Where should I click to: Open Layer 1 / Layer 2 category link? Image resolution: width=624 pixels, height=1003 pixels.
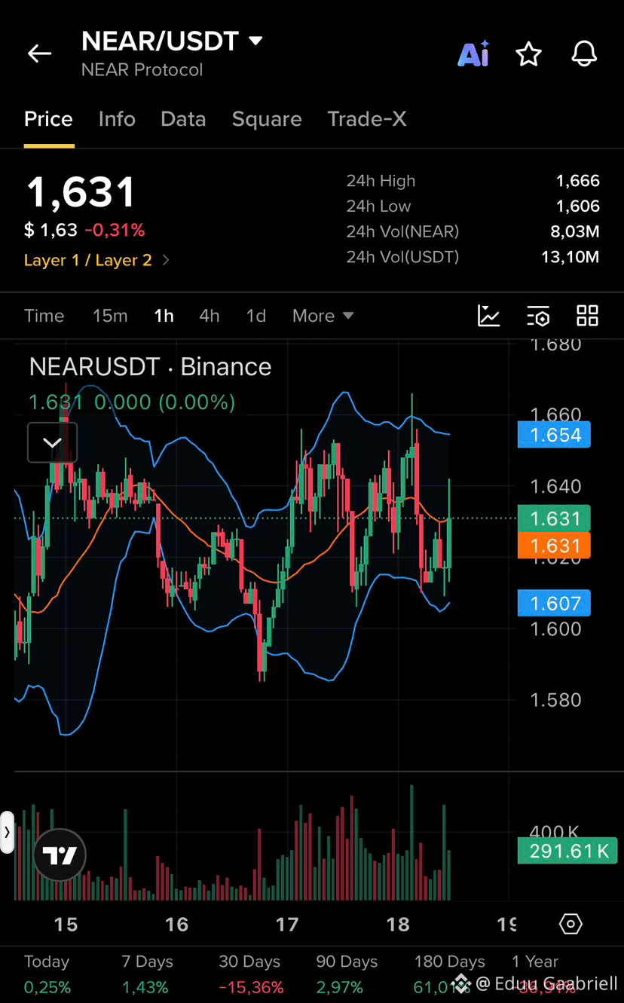[96, 260]
